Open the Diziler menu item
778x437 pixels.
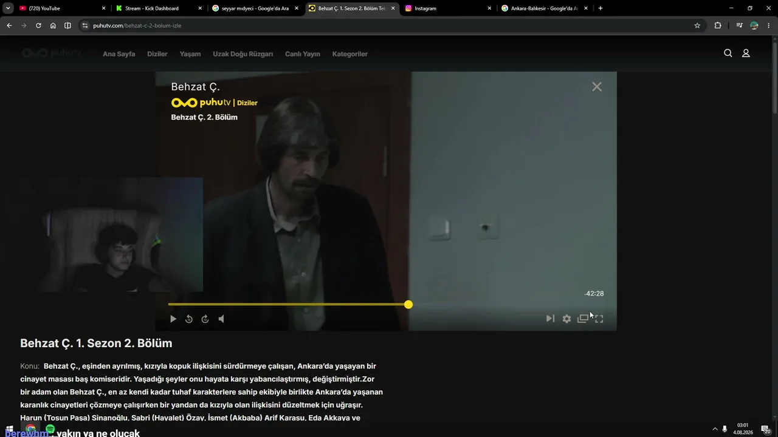[x=157, y=54]
